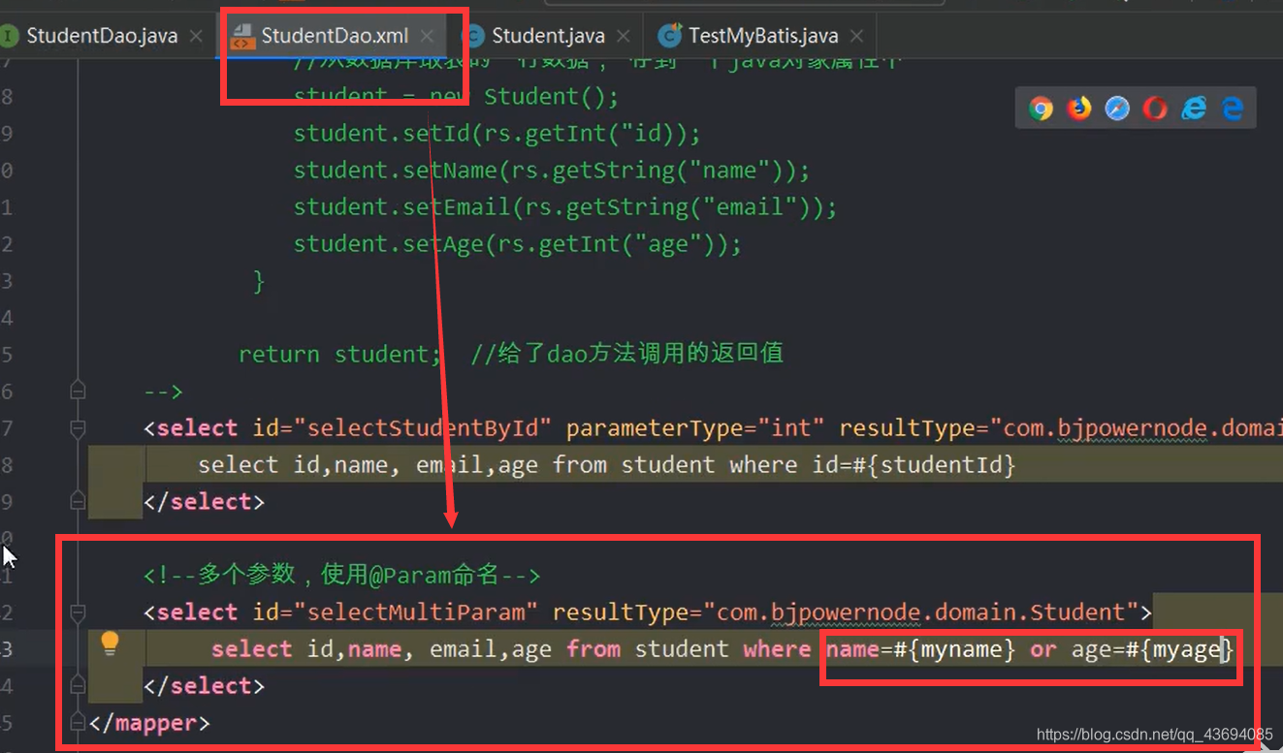The height and width of the screenshot is (753, 1283).
Task: Open preview in Internet Explorer icon
Action: pos(1194,109)
